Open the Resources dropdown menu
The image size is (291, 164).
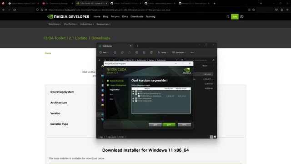[x=104, y=24]
